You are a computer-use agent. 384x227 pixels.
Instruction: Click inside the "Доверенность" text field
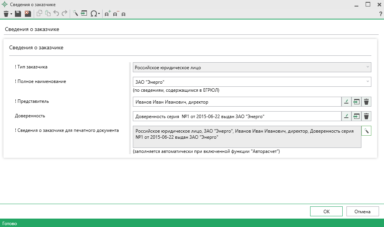(x=236, y=116)
